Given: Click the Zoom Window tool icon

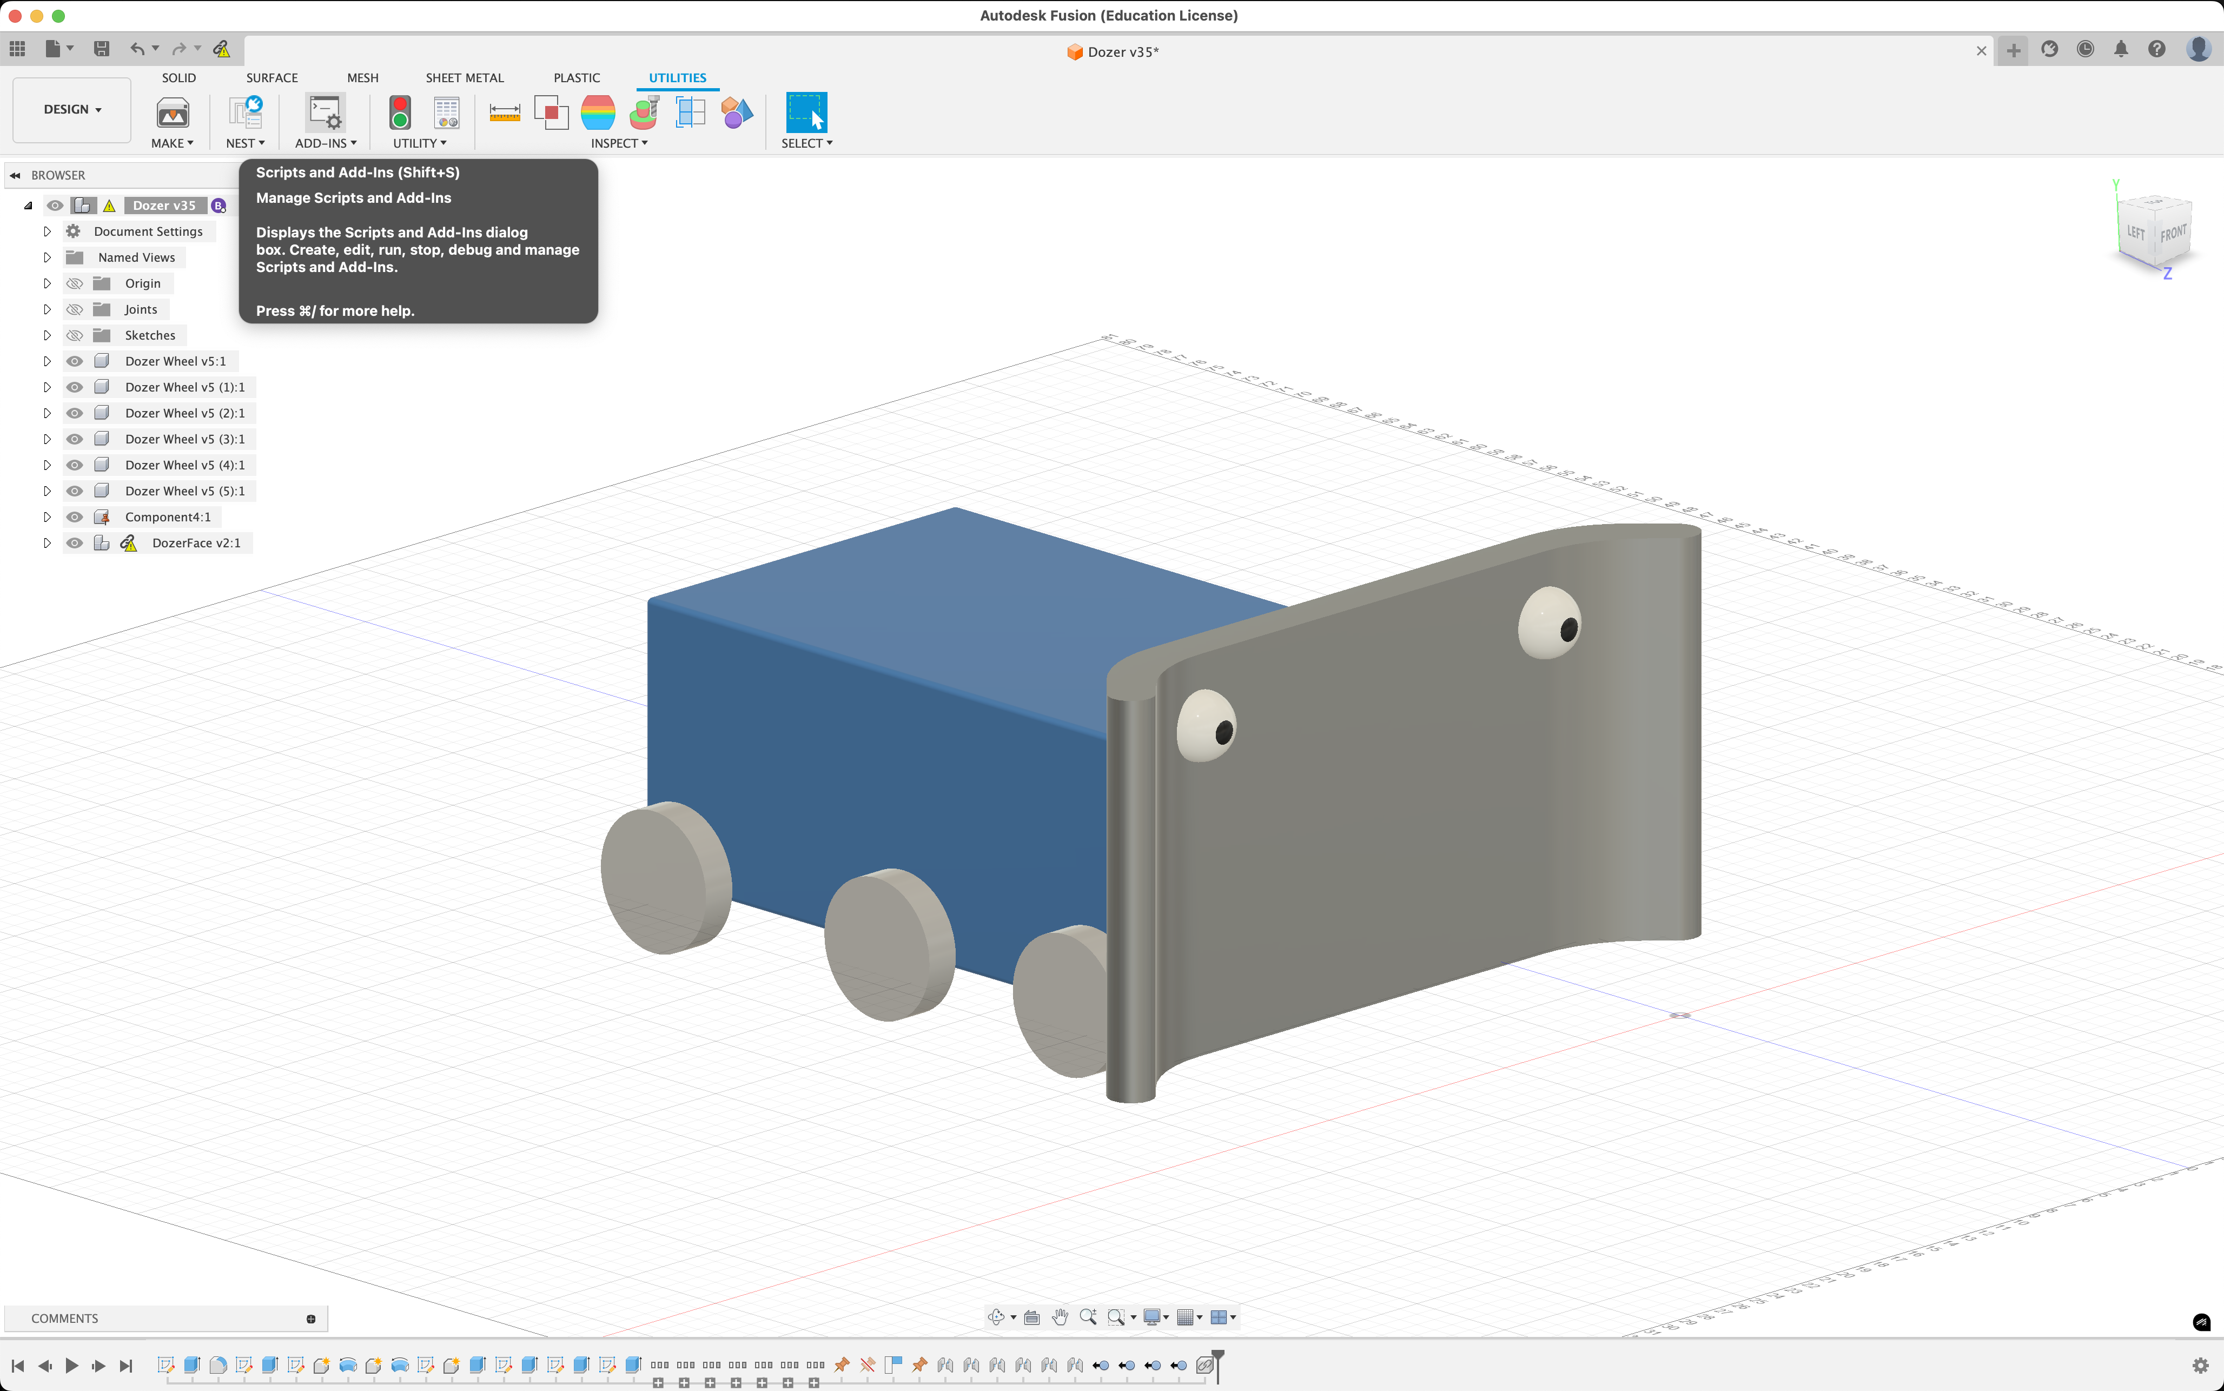Looking at the screenshot, I should [x=1116, y=1317].
